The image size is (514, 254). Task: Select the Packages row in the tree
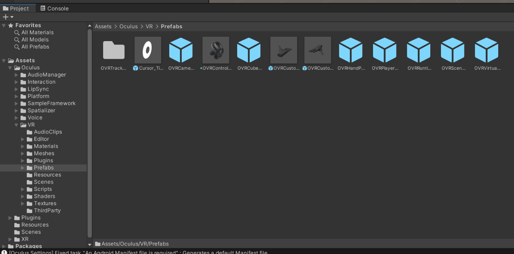(x=25, y=246)
